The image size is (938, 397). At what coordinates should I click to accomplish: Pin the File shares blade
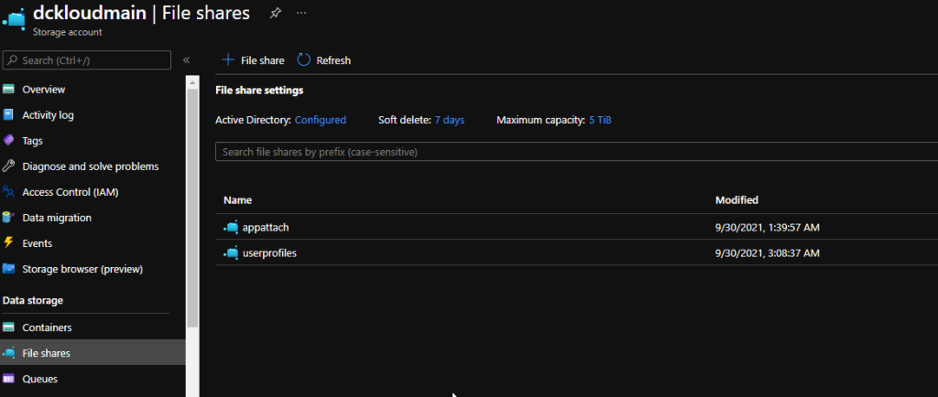[x=275, y=13]
